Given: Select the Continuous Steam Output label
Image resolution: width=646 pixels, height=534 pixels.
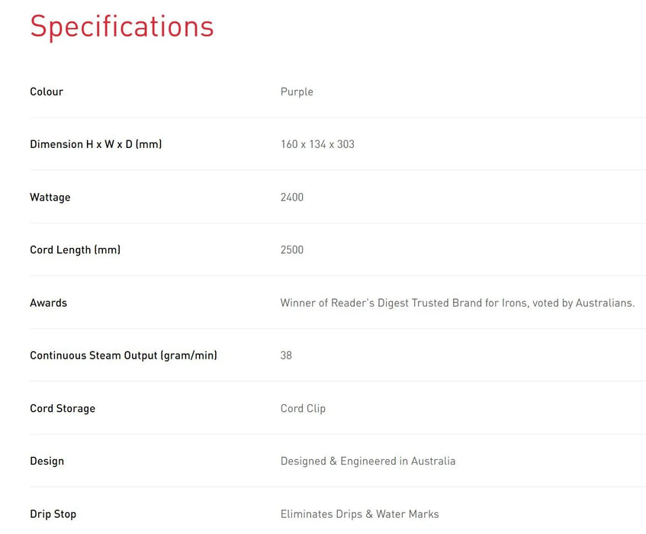Looking at the screenshot, I should tap(124, 355).
